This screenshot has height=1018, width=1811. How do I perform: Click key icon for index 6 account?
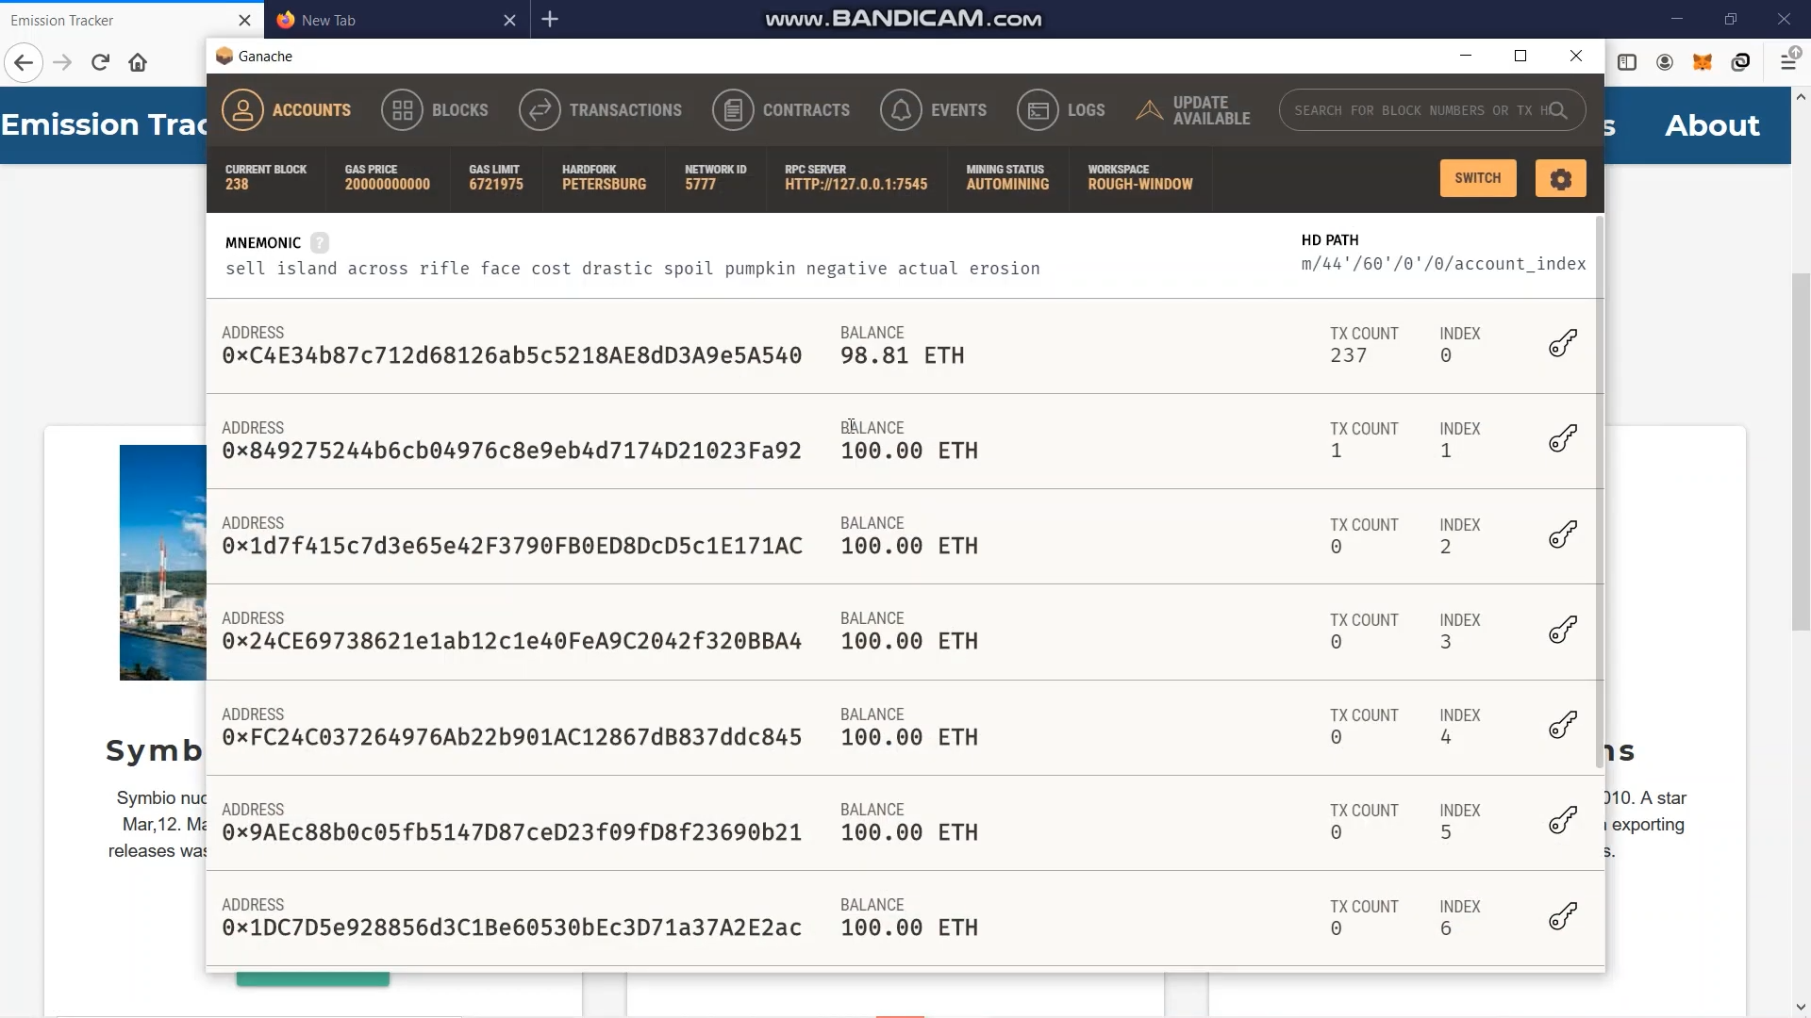tap(1562, 916)
